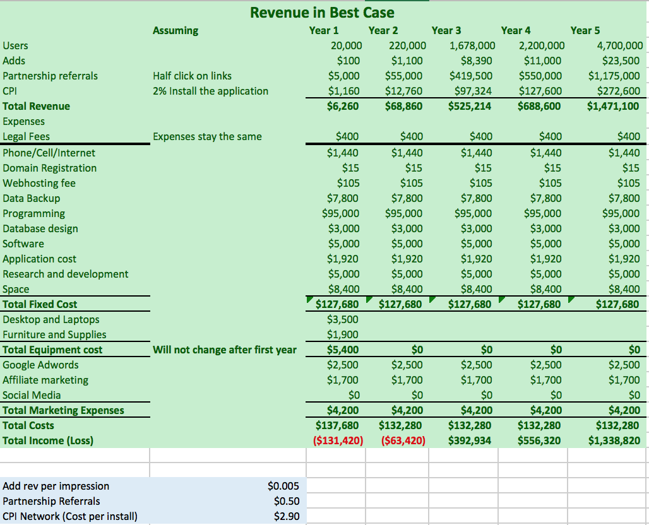Select the 'Expenses stay the same' note
This screenshot has height=525, width=649.
pyautogui.click(x=207, y=136)
